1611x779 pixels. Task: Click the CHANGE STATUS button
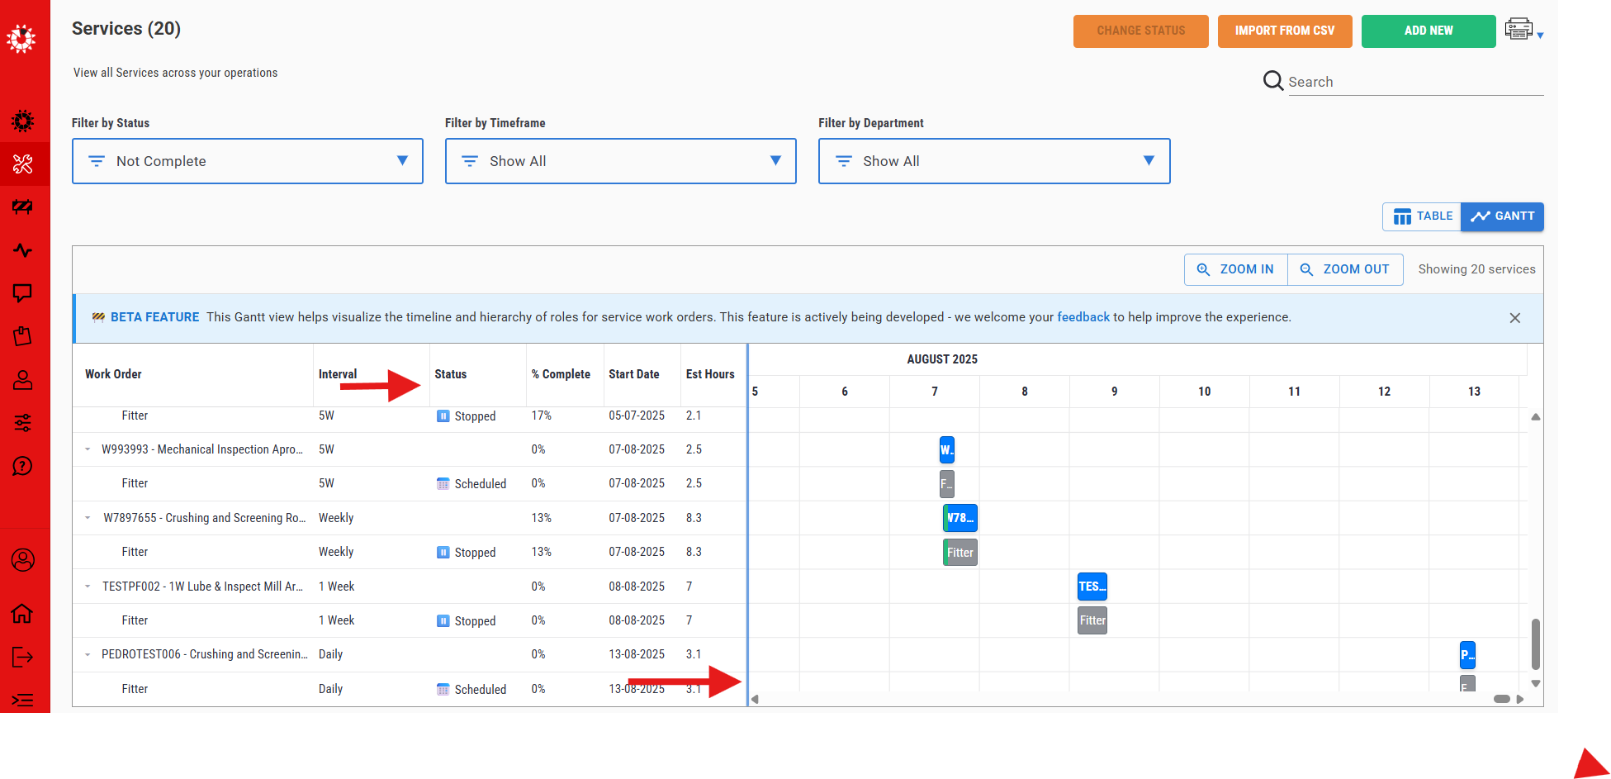pyautogui.click(x=1140, y=31)
